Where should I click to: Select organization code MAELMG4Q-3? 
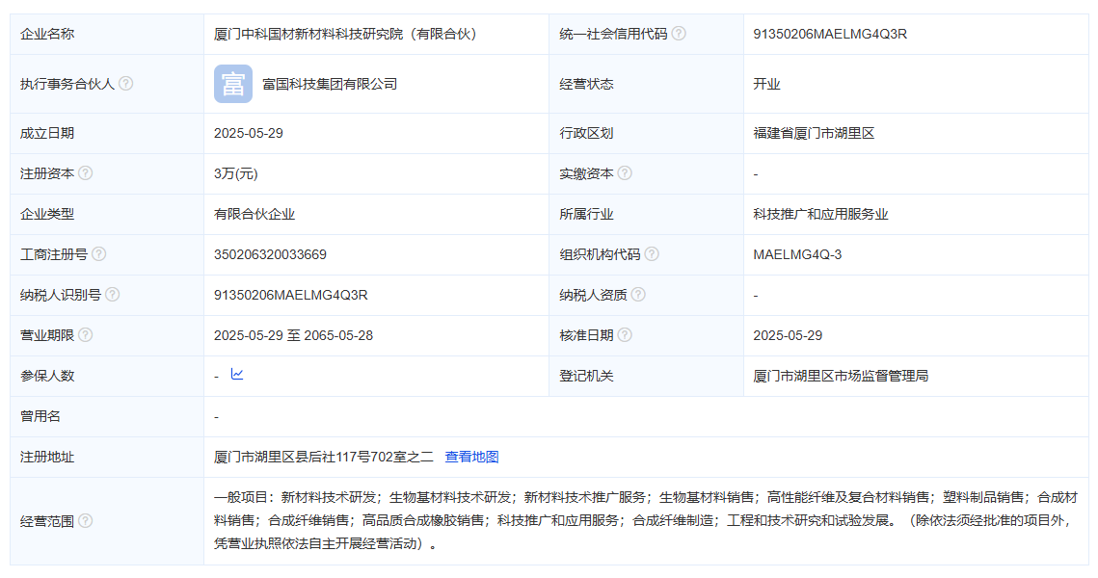tap(797, 254)
